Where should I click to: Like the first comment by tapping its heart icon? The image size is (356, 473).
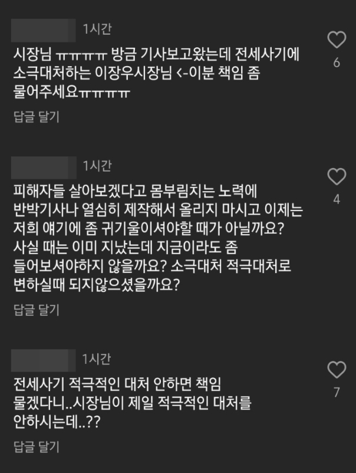click(337, 38)
